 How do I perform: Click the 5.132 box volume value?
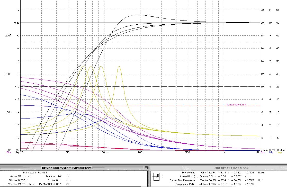(x=237, y=172)
